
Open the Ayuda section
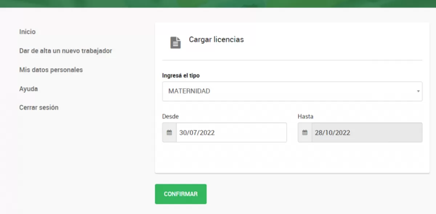coord(28,89)
